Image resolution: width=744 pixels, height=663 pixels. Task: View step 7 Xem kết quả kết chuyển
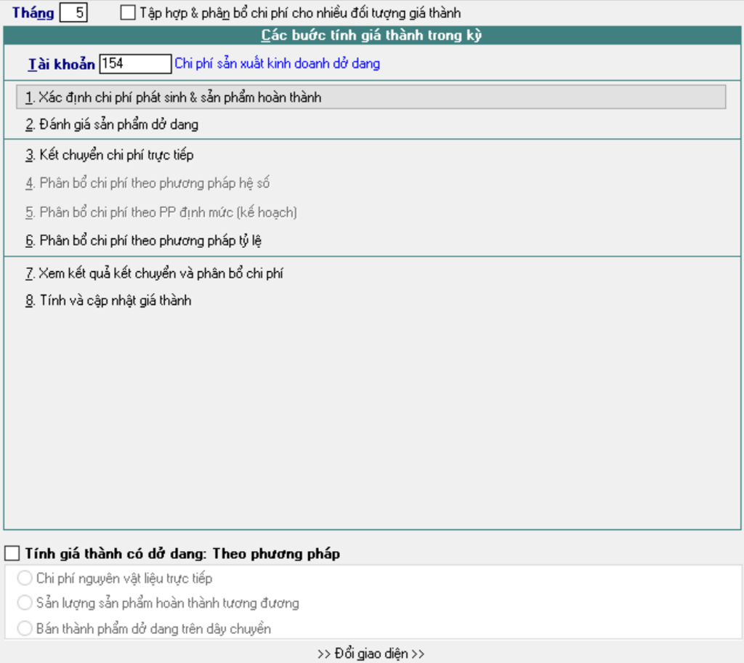154,273
